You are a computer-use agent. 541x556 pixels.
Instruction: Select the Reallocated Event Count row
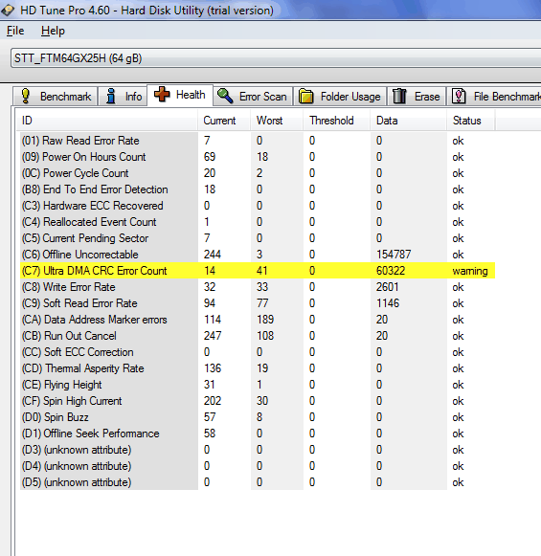[258, 222]
